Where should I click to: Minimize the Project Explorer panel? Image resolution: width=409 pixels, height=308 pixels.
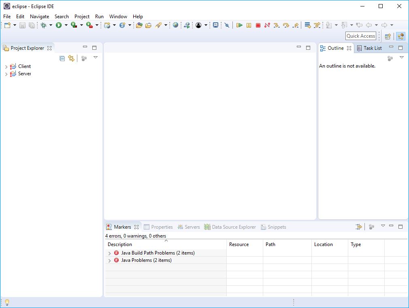click(85, 47)
